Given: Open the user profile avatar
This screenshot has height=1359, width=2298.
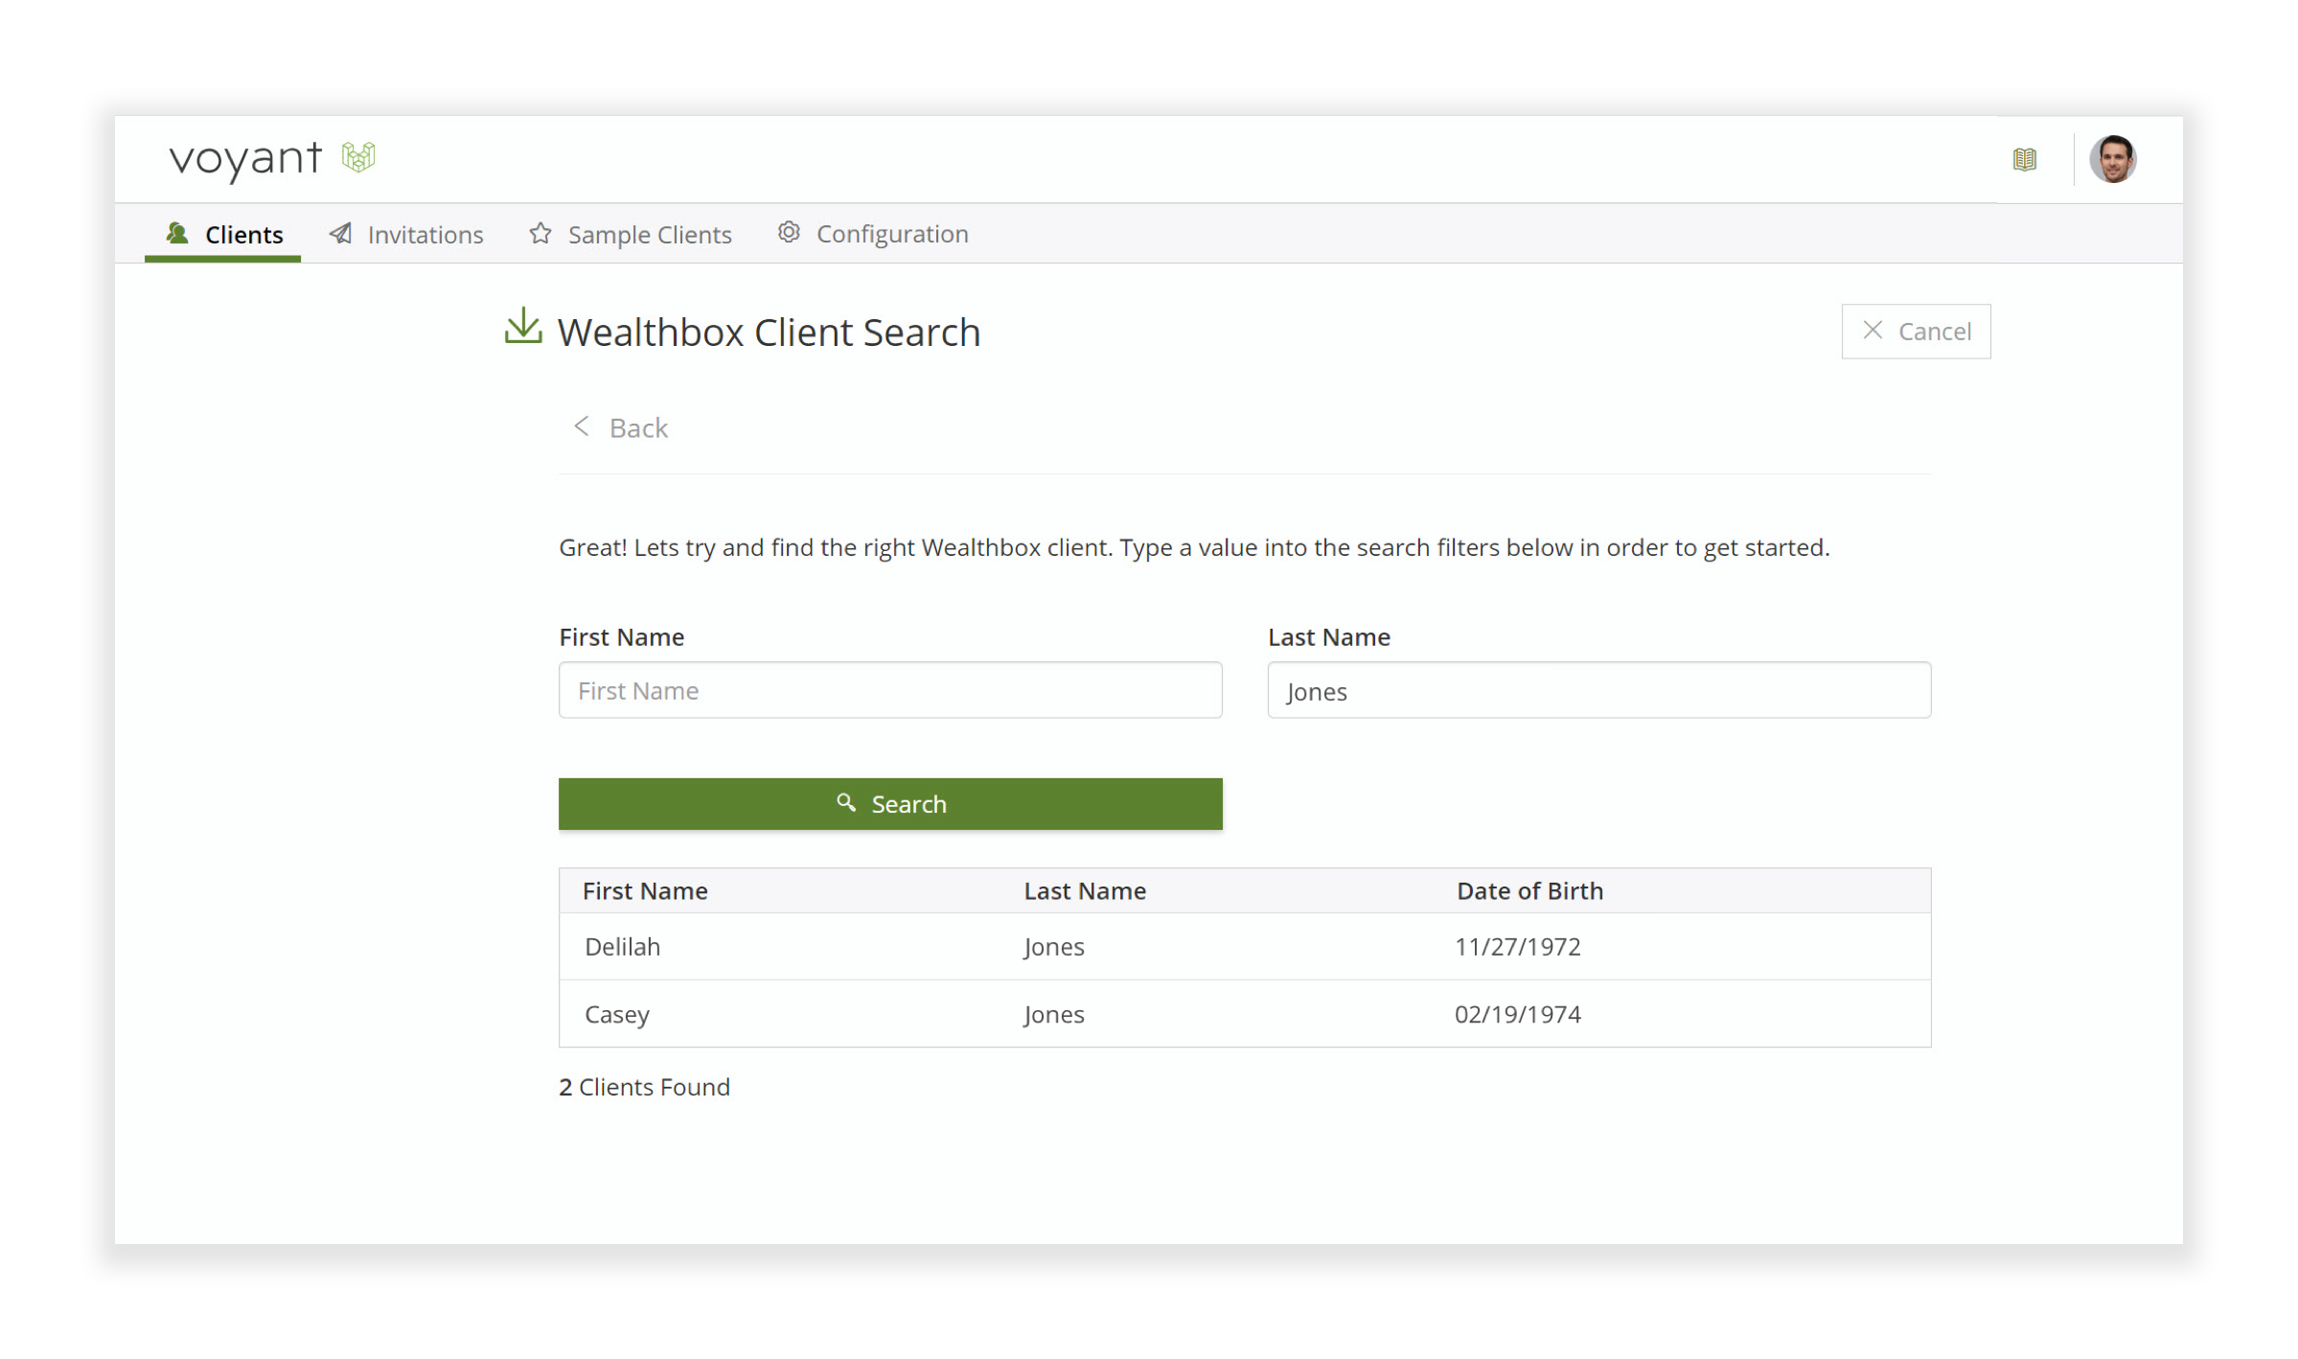Looking at the screenshot, I should [x=2113, y=159].
